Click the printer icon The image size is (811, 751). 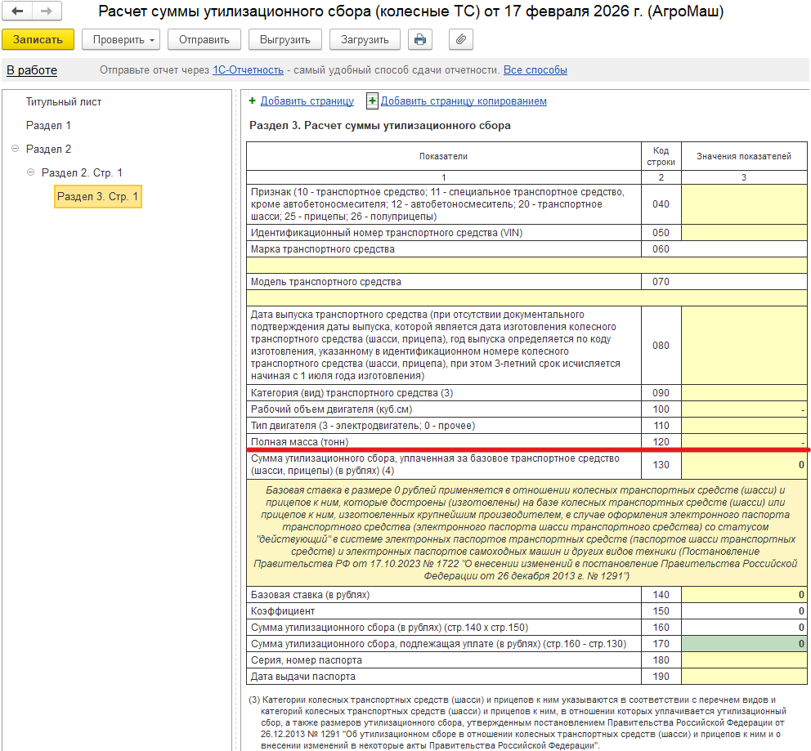[420, 39]
